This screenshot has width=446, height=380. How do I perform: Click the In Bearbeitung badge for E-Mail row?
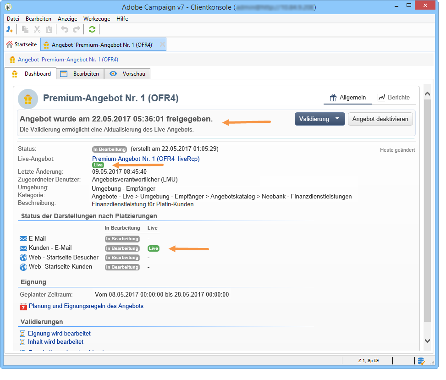(122, 239)
